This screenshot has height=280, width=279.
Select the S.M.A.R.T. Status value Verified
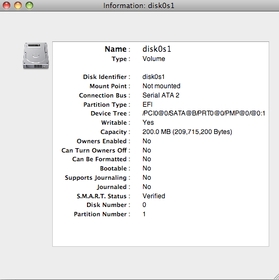point(154,196)
